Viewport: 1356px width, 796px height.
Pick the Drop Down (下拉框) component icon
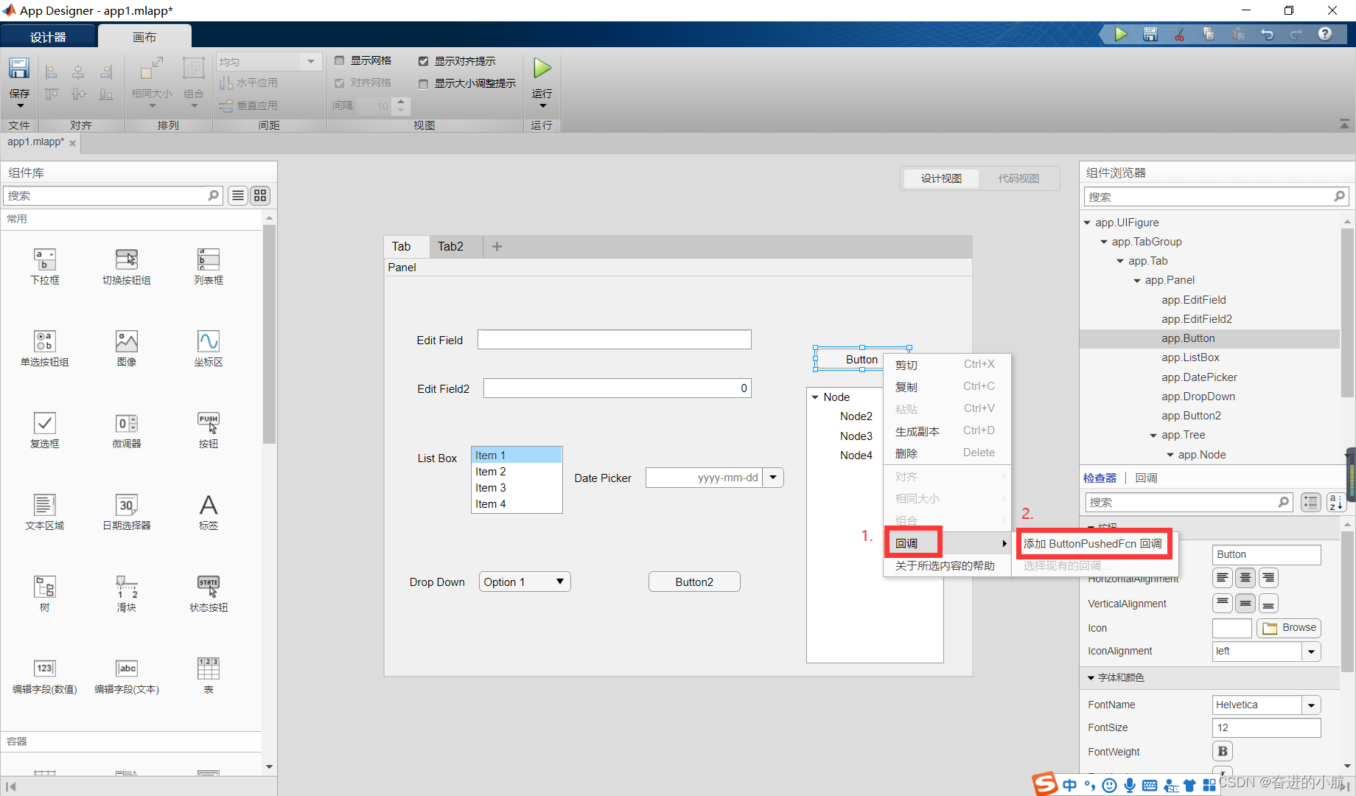45,259
